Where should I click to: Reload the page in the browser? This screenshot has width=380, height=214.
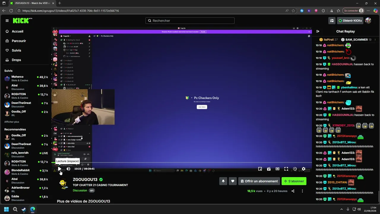tap(11, 11)
